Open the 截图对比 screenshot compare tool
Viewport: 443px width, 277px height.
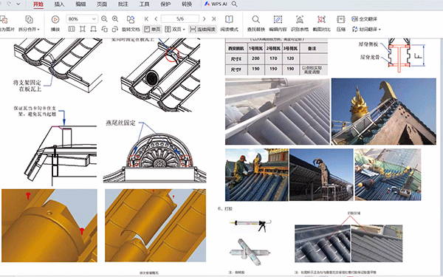(x=321, y=24)
